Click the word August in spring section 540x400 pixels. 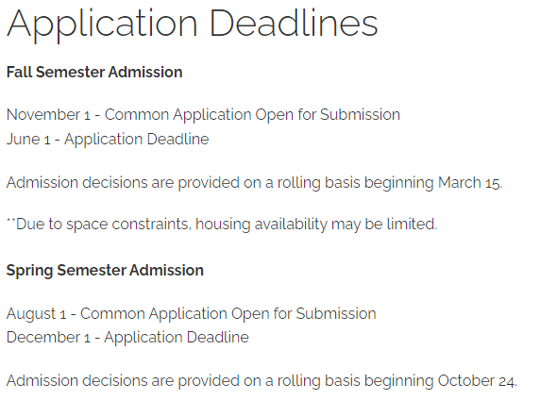[x=31, y=314]
